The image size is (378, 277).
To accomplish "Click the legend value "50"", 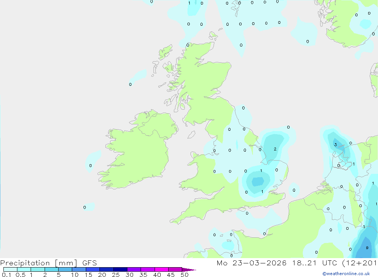I will point(185,275).
